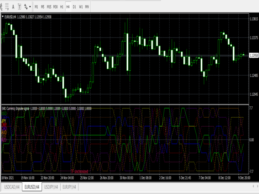The height and width of the screenshot is (194, 259).
Task: Switch chart to D1 daily timeframe
Action: 74,7
